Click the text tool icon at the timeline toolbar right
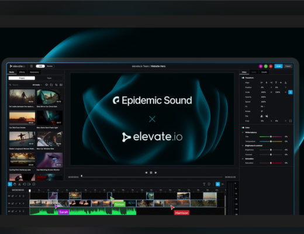 [204, 184]
